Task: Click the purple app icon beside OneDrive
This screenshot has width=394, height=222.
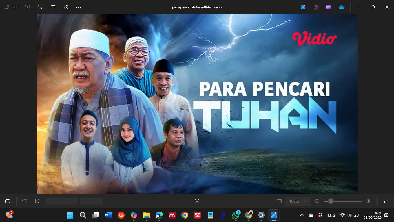Action: pyautogui.click(x=329, y=7)
